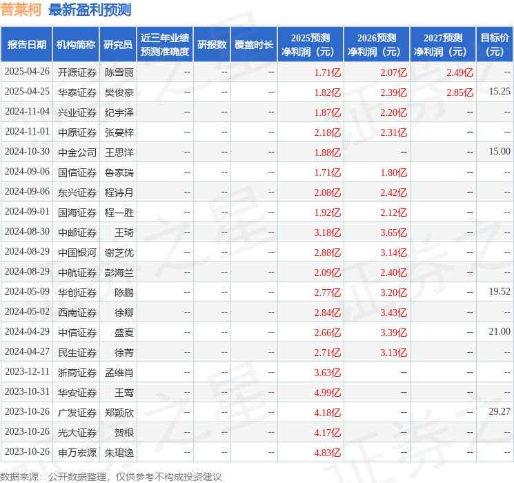Click 3.65亿 in 中邮证券 row
This screenshot has width=514, height=483.
(x=393, y=233)
